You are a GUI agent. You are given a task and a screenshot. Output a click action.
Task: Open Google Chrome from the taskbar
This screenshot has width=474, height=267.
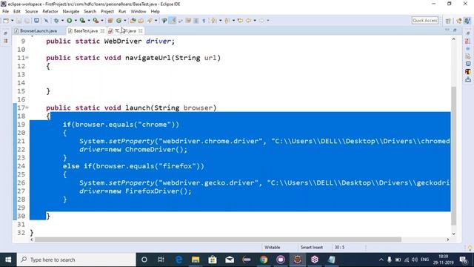[264, 260]
